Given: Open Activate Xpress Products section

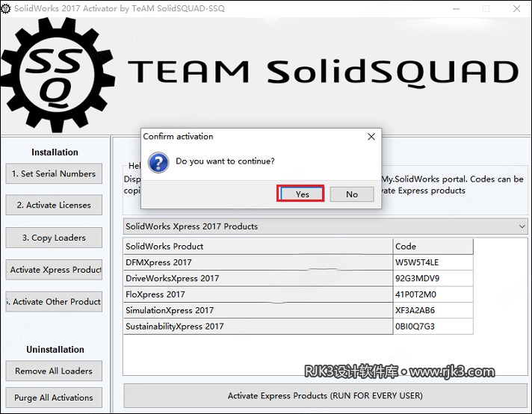Looking at the screenshot, I should pos(54,270).
